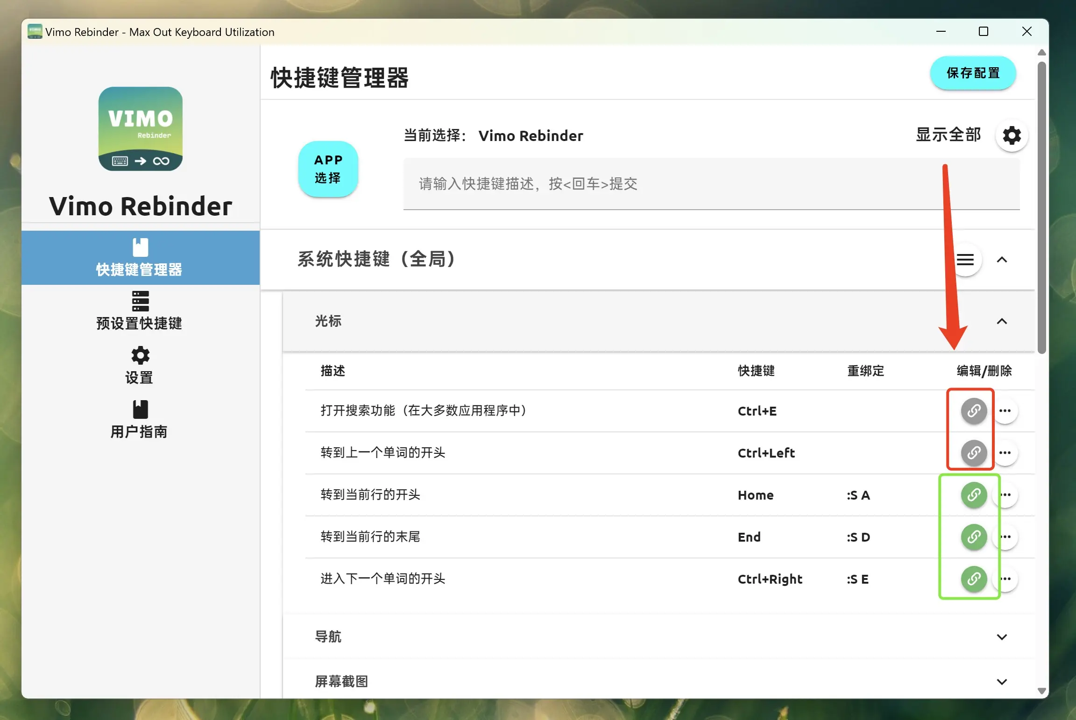1076x720 pixels.
Task: Click the VIMO Rebinder logo image
Action: 141,129
